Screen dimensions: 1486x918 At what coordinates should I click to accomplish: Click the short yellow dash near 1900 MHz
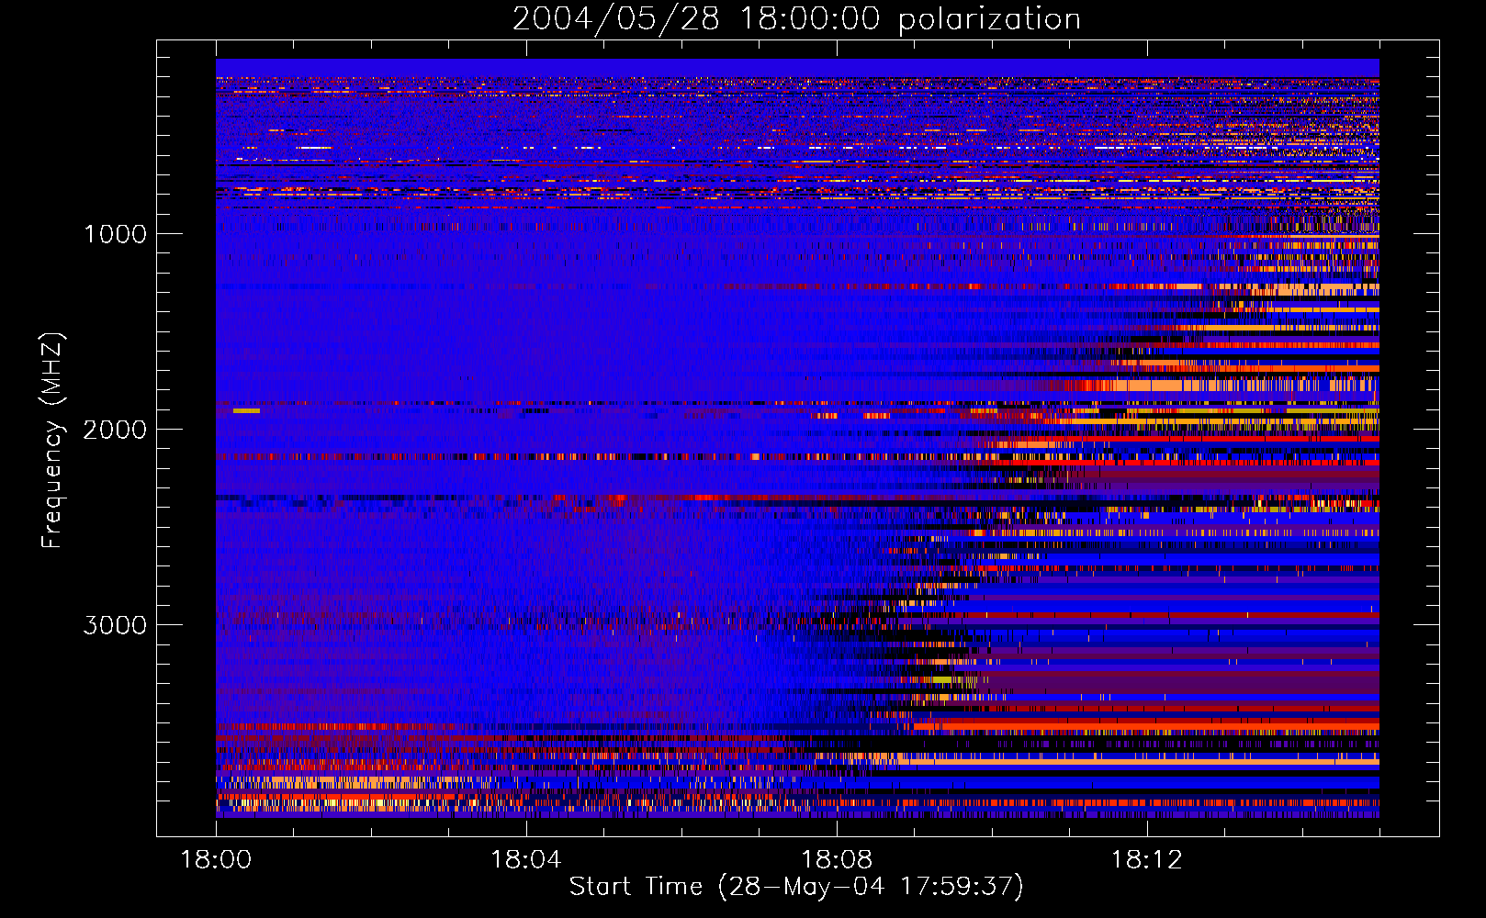click(246, 410)
